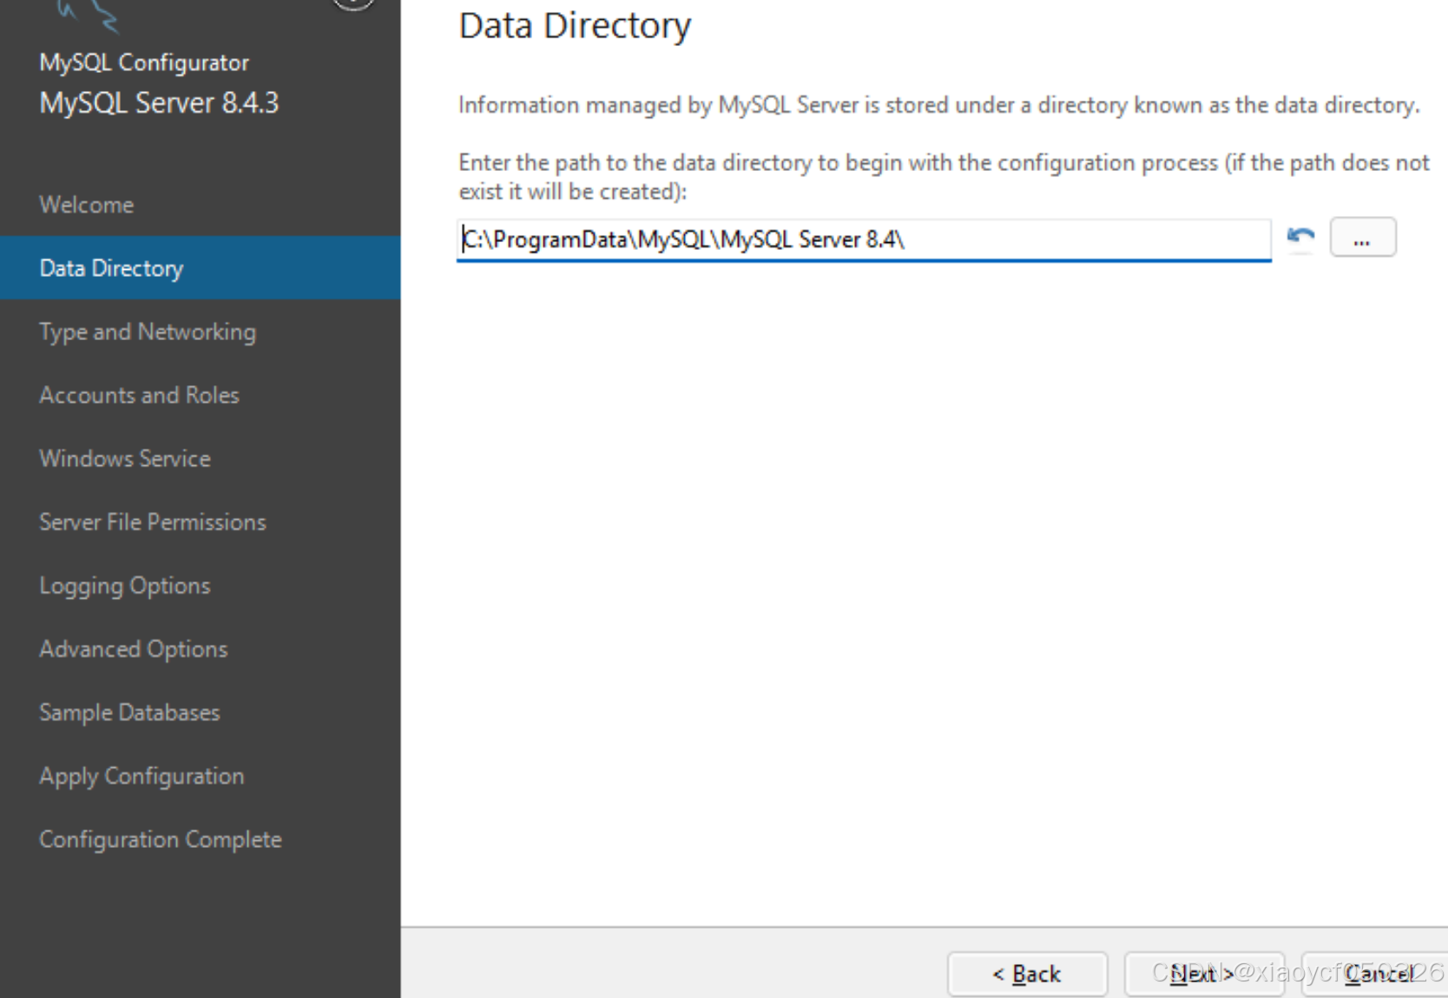Click the MySQL dolphin logo
Viewport: 1448px width, 998px height.
click(x=87, y=15)
